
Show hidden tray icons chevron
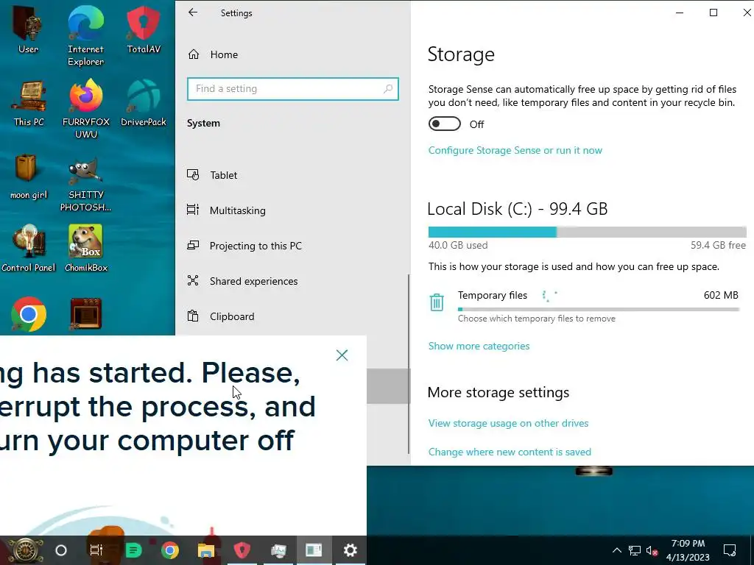click(x=616, y=550)
